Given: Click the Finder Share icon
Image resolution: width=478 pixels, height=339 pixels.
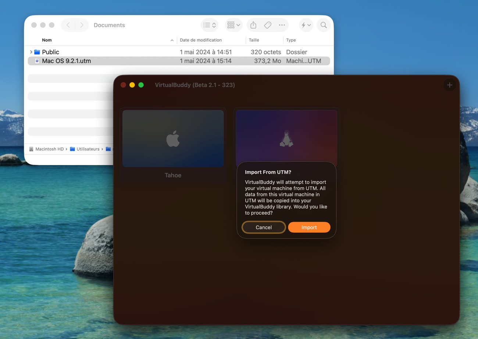Looking at the screenshot, I should [x=253, y=25].
